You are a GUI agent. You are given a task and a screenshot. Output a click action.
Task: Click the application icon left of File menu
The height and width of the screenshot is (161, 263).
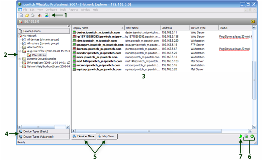(x=20, y=10)
